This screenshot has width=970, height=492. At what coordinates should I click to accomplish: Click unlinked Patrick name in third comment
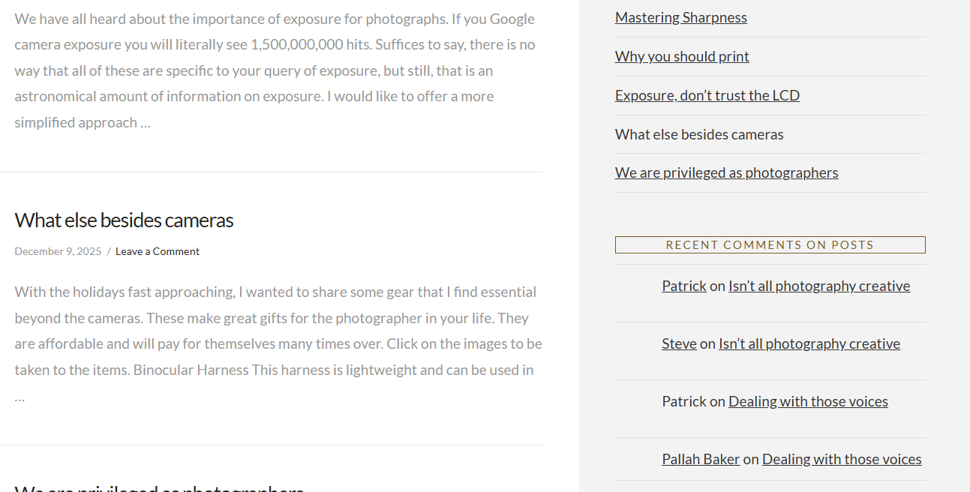click(x=683, y=401)
